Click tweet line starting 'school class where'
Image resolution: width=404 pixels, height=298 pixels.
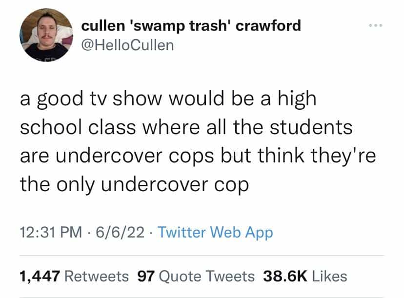[x=186, y=127]
